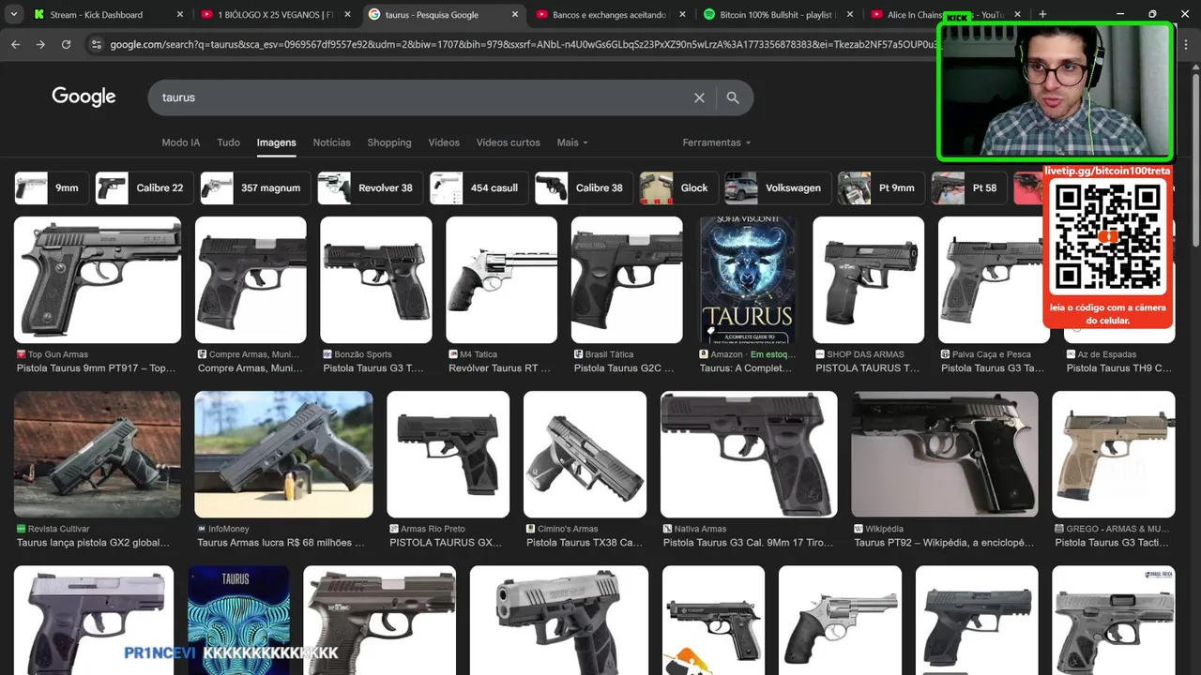Screen dimensions: 1201x675
Task: Open the tab search dropdown arrow
Action: coord(14,14)
